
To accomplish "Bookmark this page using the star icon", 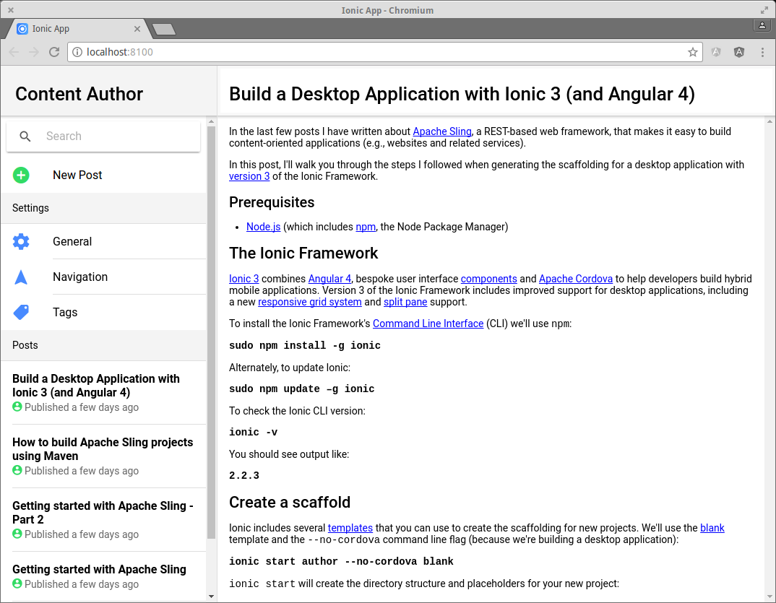I will pos(692,52).
